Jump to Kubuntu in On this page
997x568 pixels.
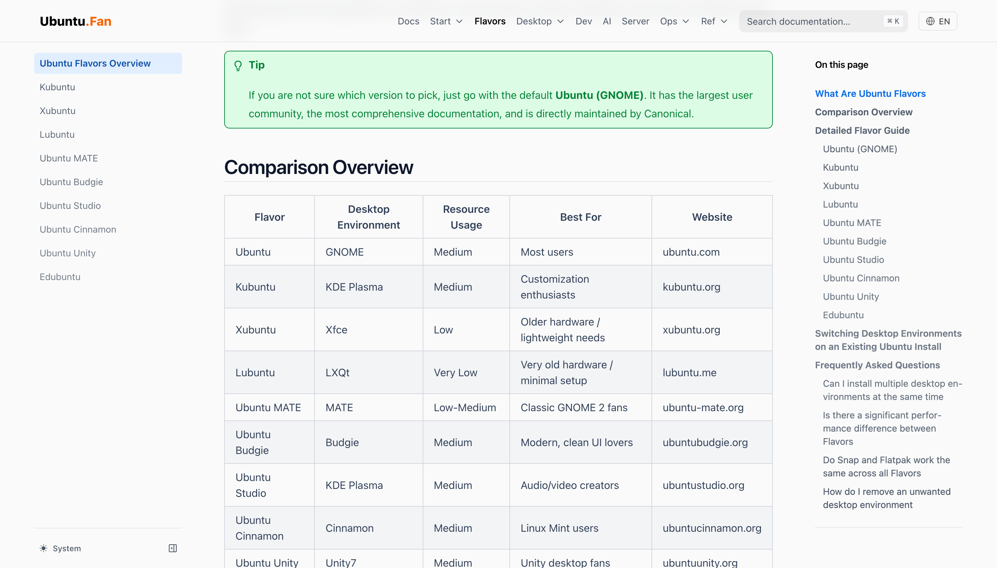(x=840, y=167)
